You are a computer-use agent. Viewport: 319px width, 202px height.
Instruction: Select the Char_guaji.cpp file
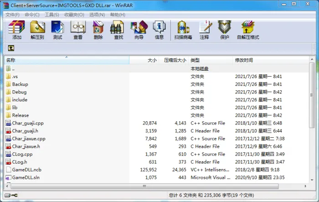pos(156,123)
